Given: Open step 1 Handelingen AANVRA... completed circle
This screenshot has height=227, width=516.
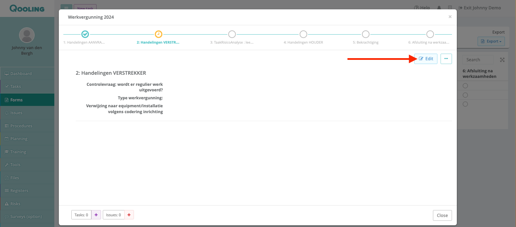Looking at the screenshot, I should pyautogui.click(x=85, y=34).
